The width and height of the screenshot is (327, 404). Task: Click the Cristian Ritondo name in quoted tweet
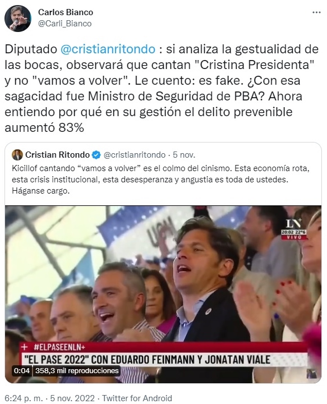57,155
